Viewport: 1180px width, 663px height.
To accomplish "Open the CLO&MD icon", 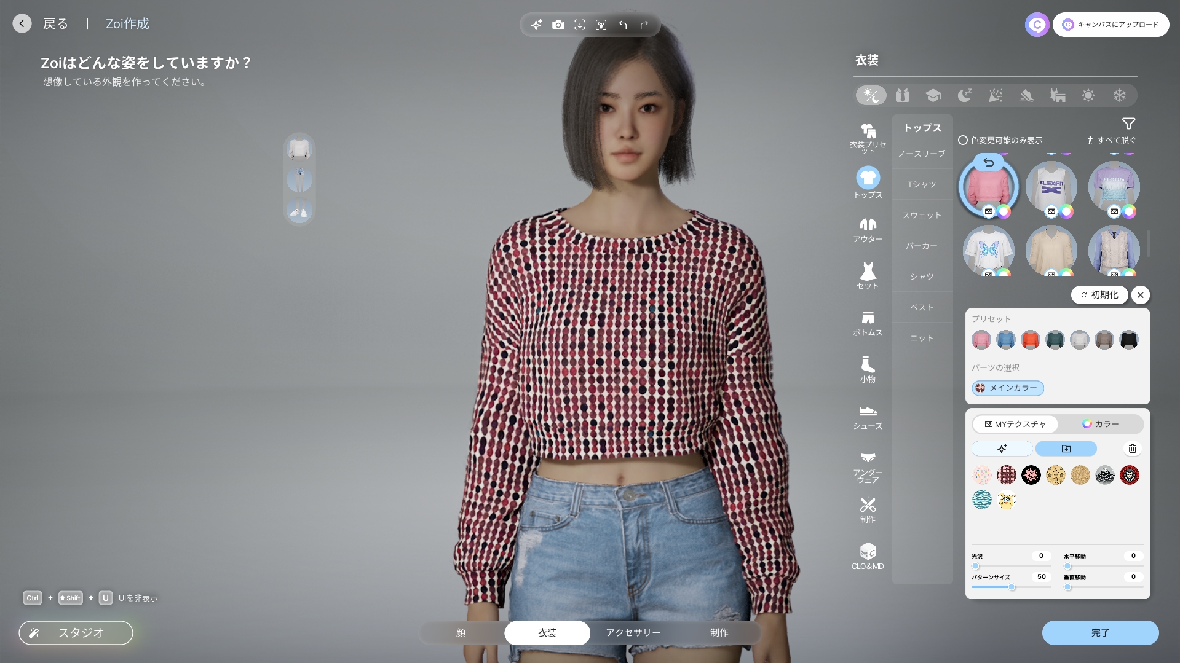I will [x=868, y=556].
